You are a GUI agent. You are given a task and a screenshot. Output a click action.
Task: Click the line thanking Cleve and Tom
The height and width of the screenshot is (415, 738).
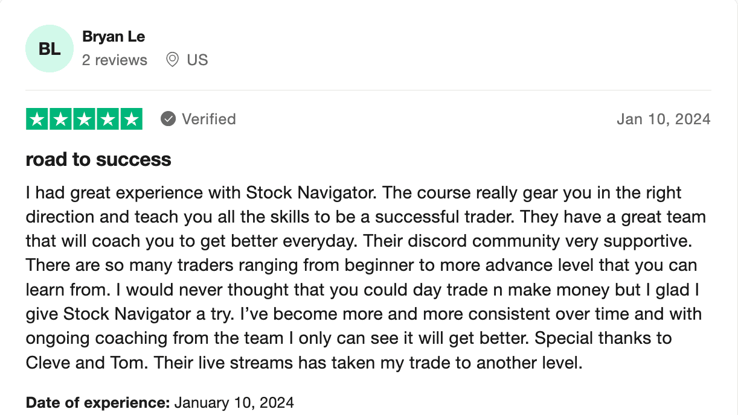304,363
